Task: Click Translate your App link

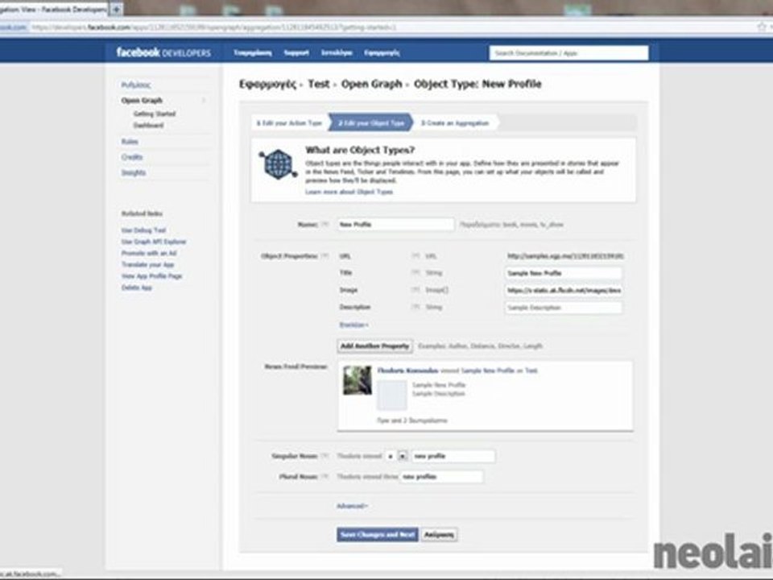Action: 148,265
